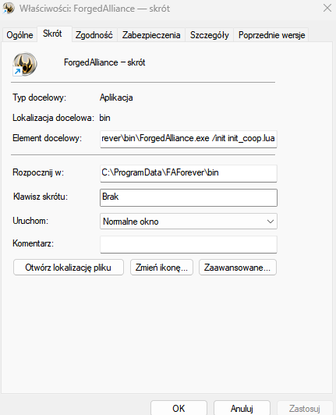Click the greyed-out Zastosuj button
The image size is (336, 415).
305,408
